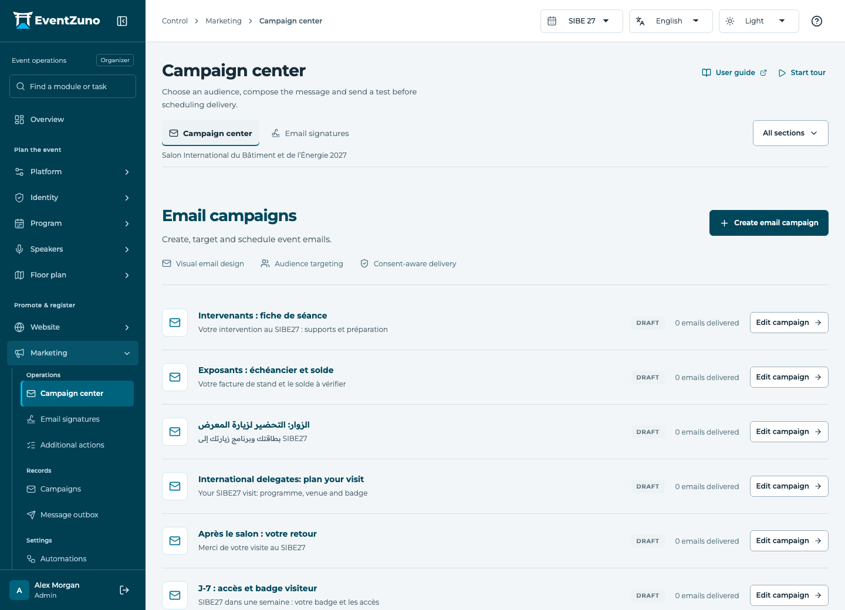
Task: Collapse the sidebar panel icon
Action: pos(122,21)
